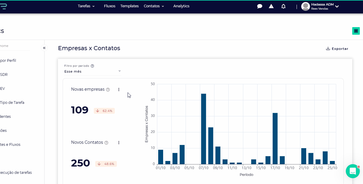Open the Esse mês period filter dropdown
Image resolution: width=363 pixels, height=184 pixels.
(92, 71)
